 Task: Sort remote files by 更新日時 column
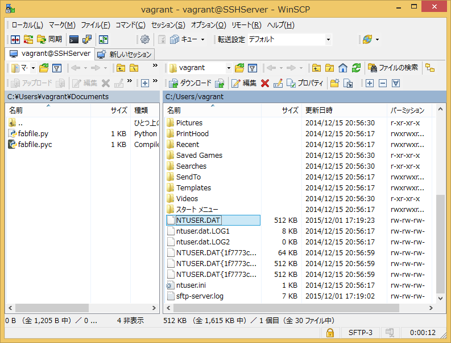tap(344, 110)
